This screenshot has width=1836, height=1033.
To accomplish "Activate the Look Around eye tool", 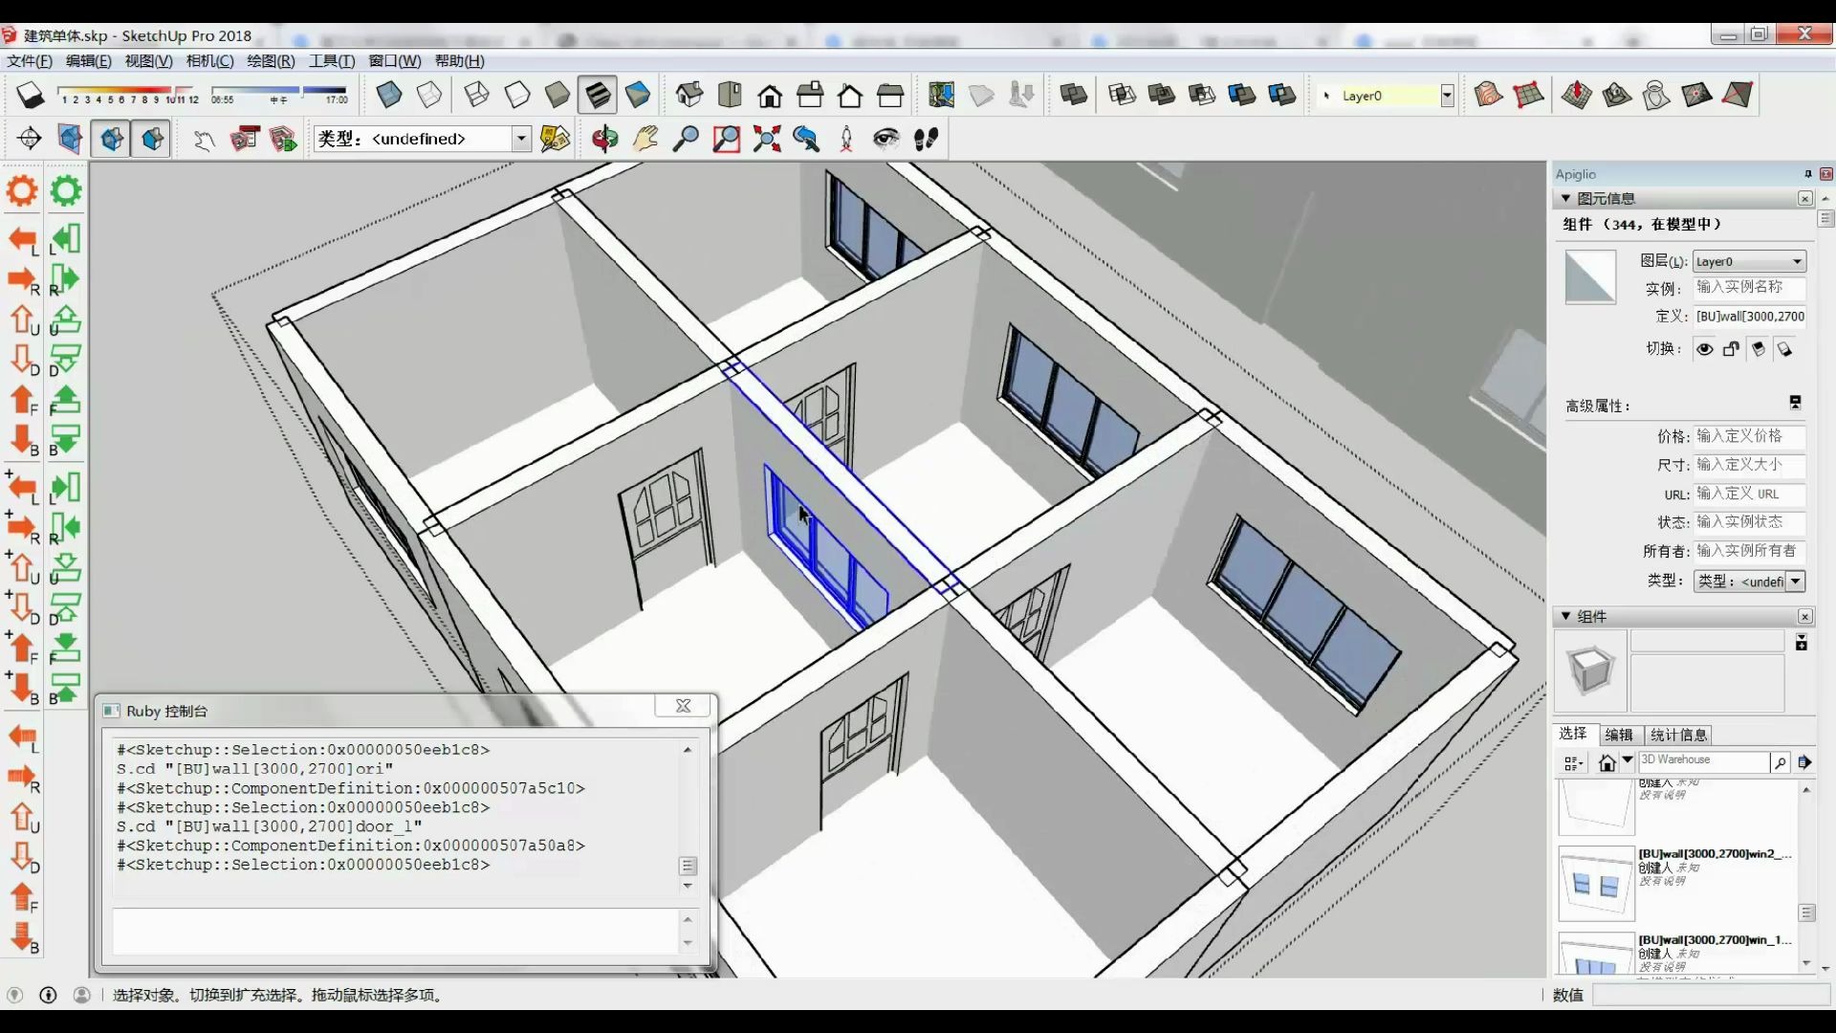I will tap(885, 140).
